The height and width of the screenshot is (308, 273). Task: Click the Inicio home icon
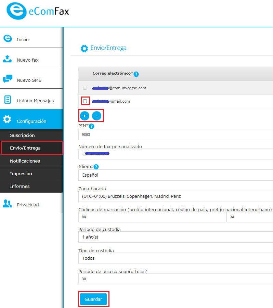click(x=8, y=38)
